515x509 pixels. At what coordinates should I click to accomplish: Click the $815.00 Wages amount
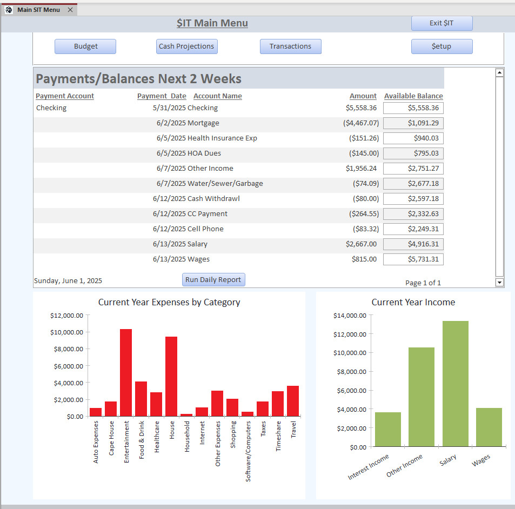pos(364,259)
